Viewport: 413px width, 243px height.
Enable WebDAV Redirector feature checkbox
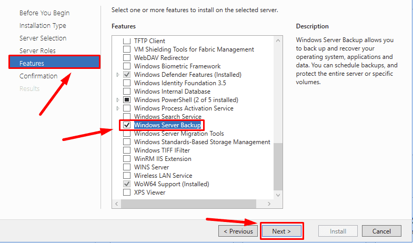point(127,58)
